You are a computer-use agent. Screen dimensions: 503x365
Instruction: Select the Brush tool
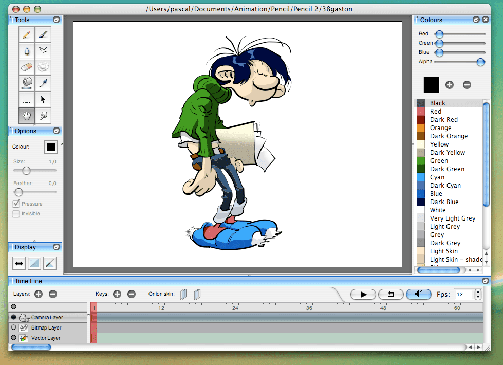point(43,34)
